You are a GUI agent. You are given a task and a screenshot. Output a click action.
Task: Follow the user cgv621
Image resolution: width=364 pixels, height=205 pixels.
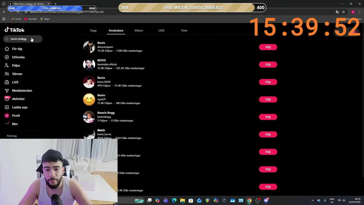(268, 99)
